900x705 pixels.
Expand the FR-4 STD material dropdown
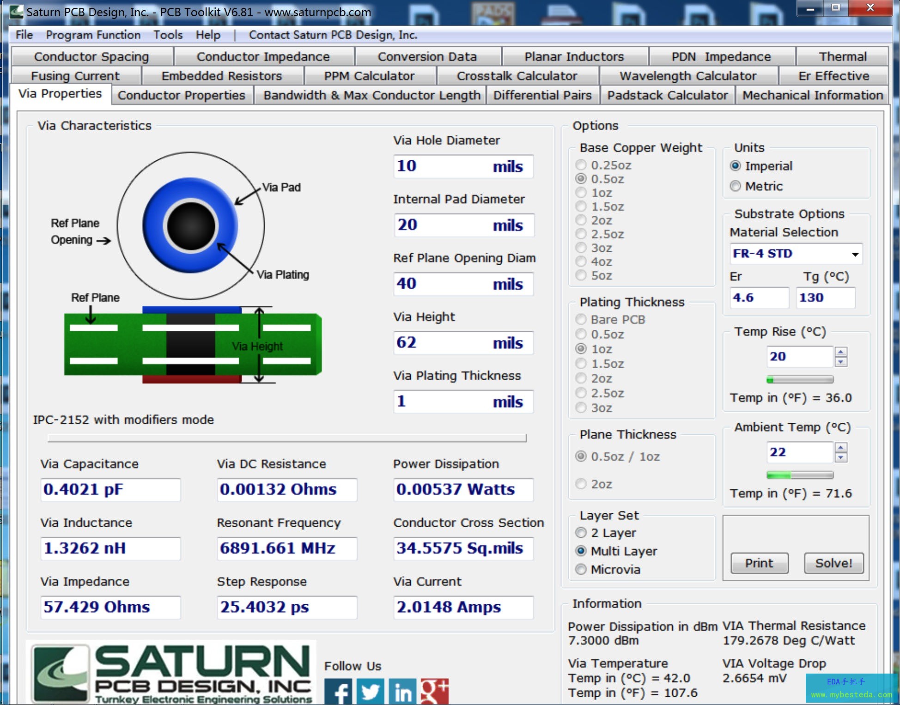click(855, 254)
